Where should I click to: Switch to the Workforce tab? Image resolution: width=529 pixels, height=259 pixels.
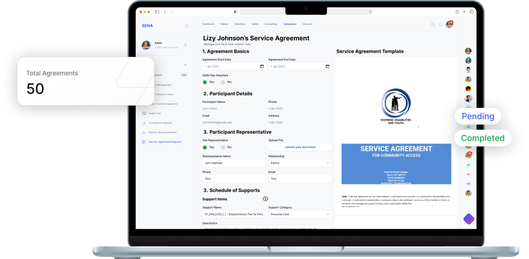[240, 24]
